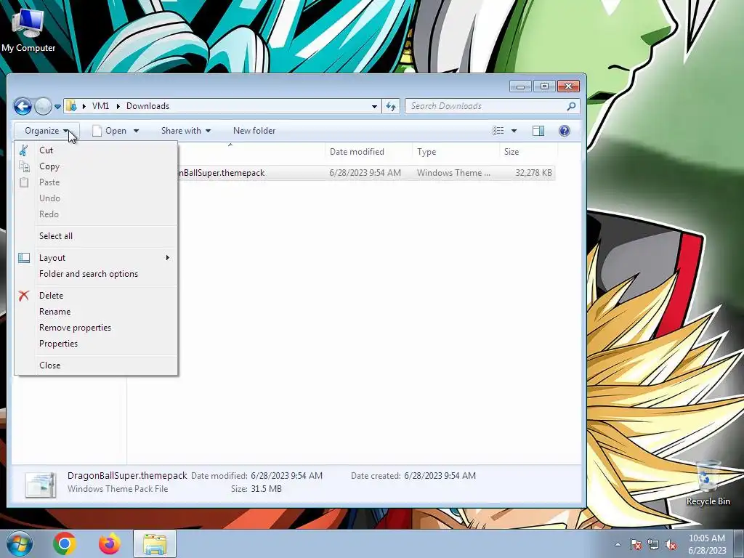744x558 pixels.
Task: Expand the arrow before VM1 in address bar
Action: (84, 106)
